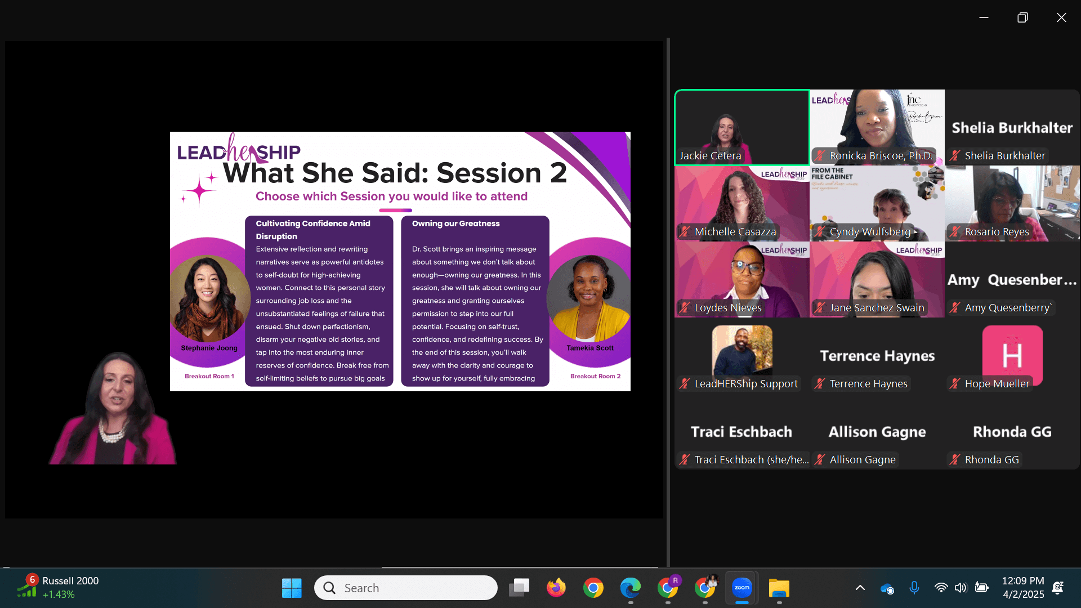Open Wi-Fi quick settings panel

coord(940,588)
